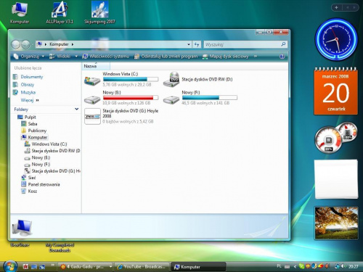Click the F: drive usage bar
363x272 pixels.
pyautogui.click(x=210, y=98)
